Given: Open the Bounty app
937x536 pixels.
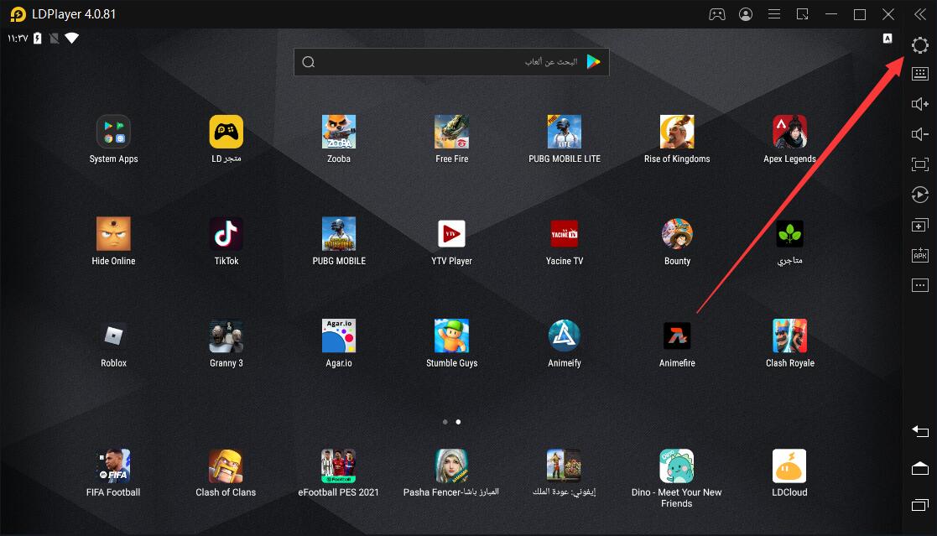Looking at the screenshot, I should click(x=677, y=234).
